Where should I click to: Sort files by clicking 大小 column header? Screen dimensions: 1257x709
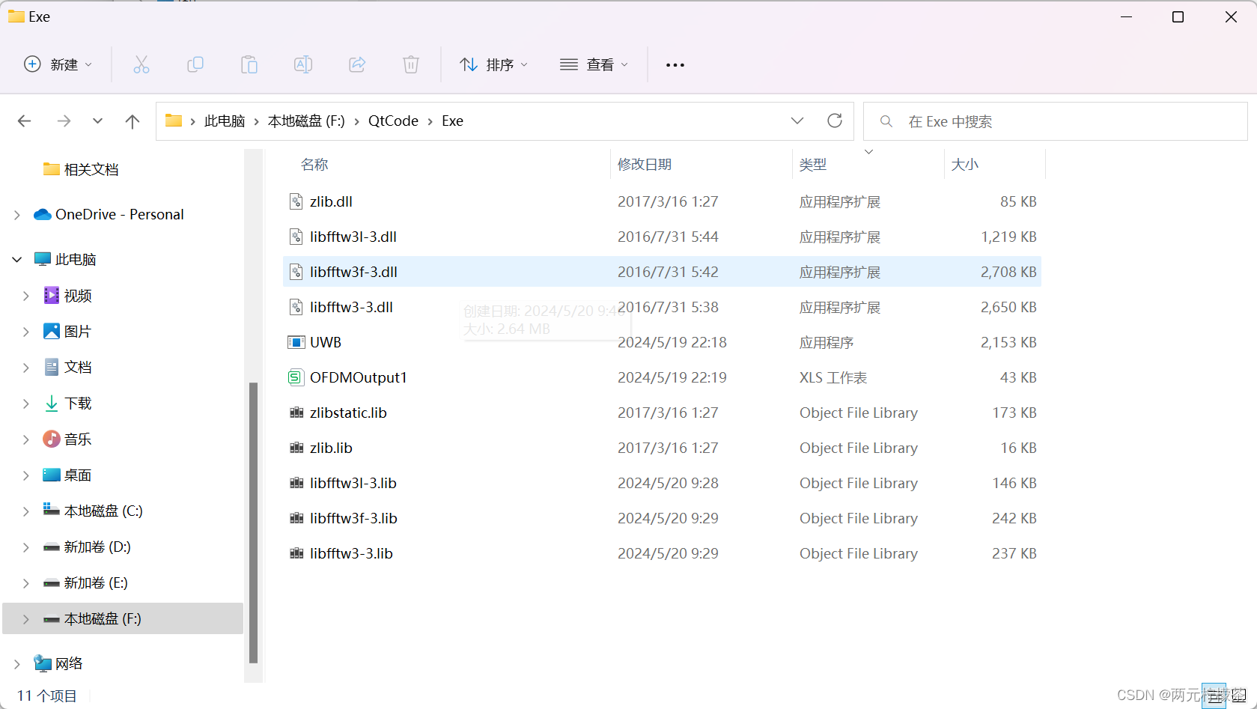(966, 164)
